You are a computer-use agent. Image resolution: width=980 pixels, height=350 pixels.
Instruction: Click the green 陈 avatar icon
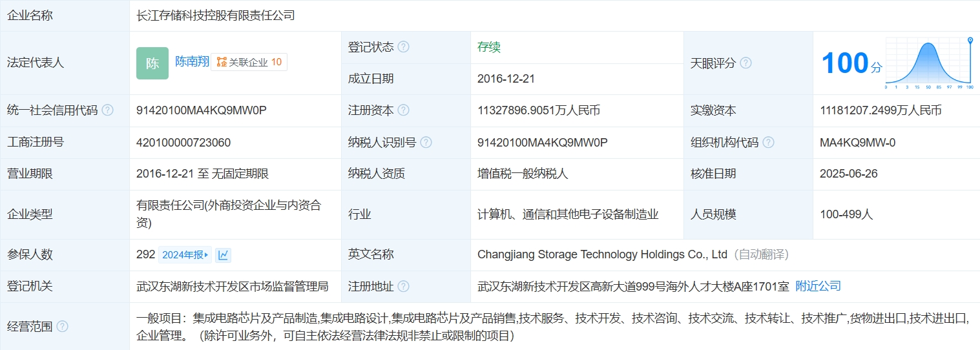point(152,63)
